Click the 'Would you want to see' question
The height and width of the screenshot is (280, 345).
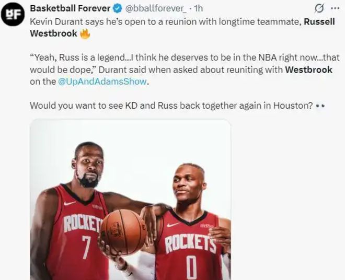[171, 106]
